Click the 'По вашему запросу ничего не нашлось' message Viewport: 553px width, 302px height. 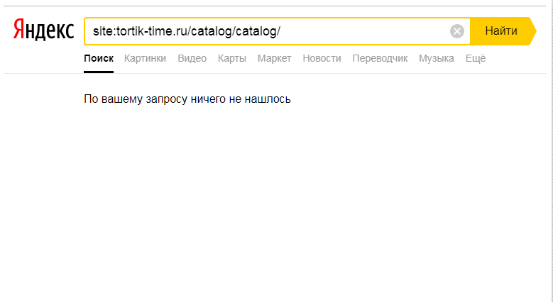click(x=187, y=99)
